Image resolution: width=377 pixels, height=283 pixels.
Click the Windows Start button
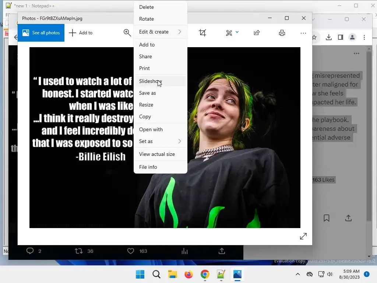coord(140,274)
